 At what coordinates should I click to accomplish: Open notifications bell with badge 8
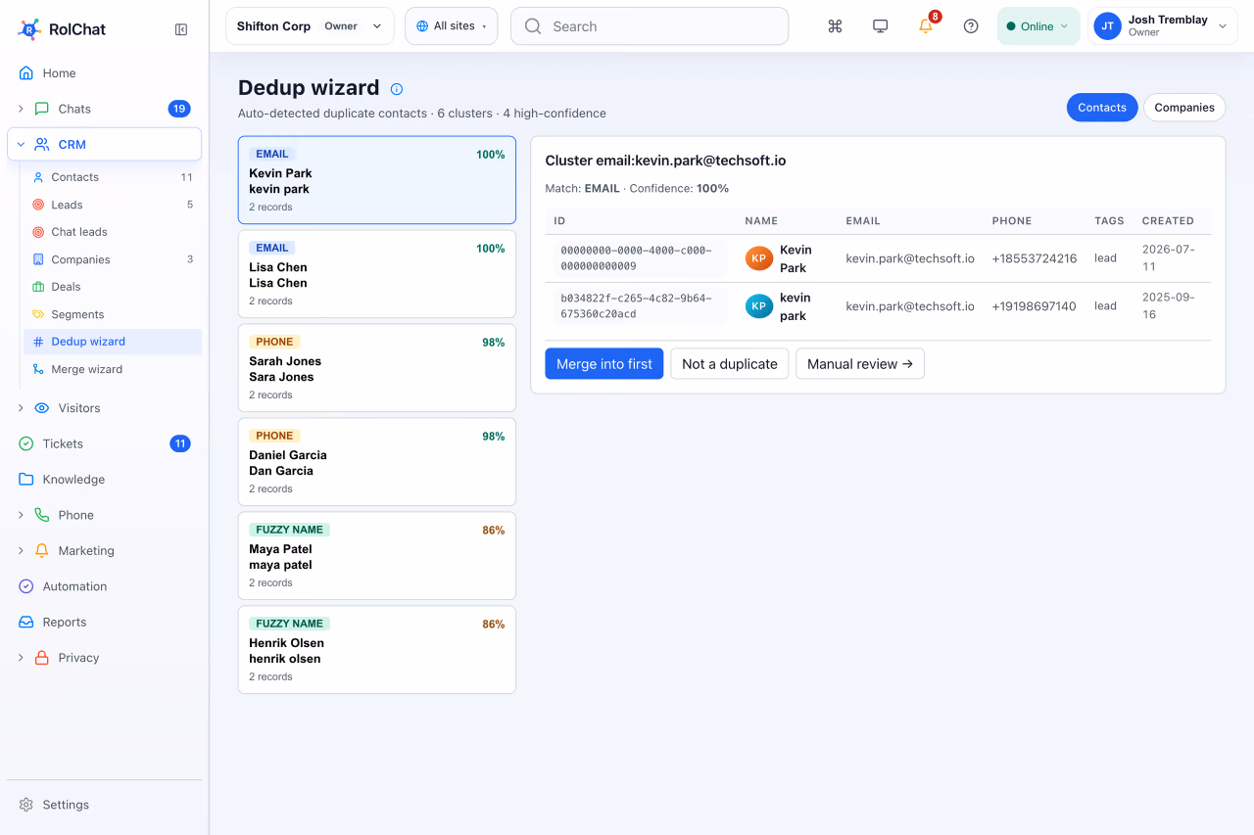click(926, 26)
